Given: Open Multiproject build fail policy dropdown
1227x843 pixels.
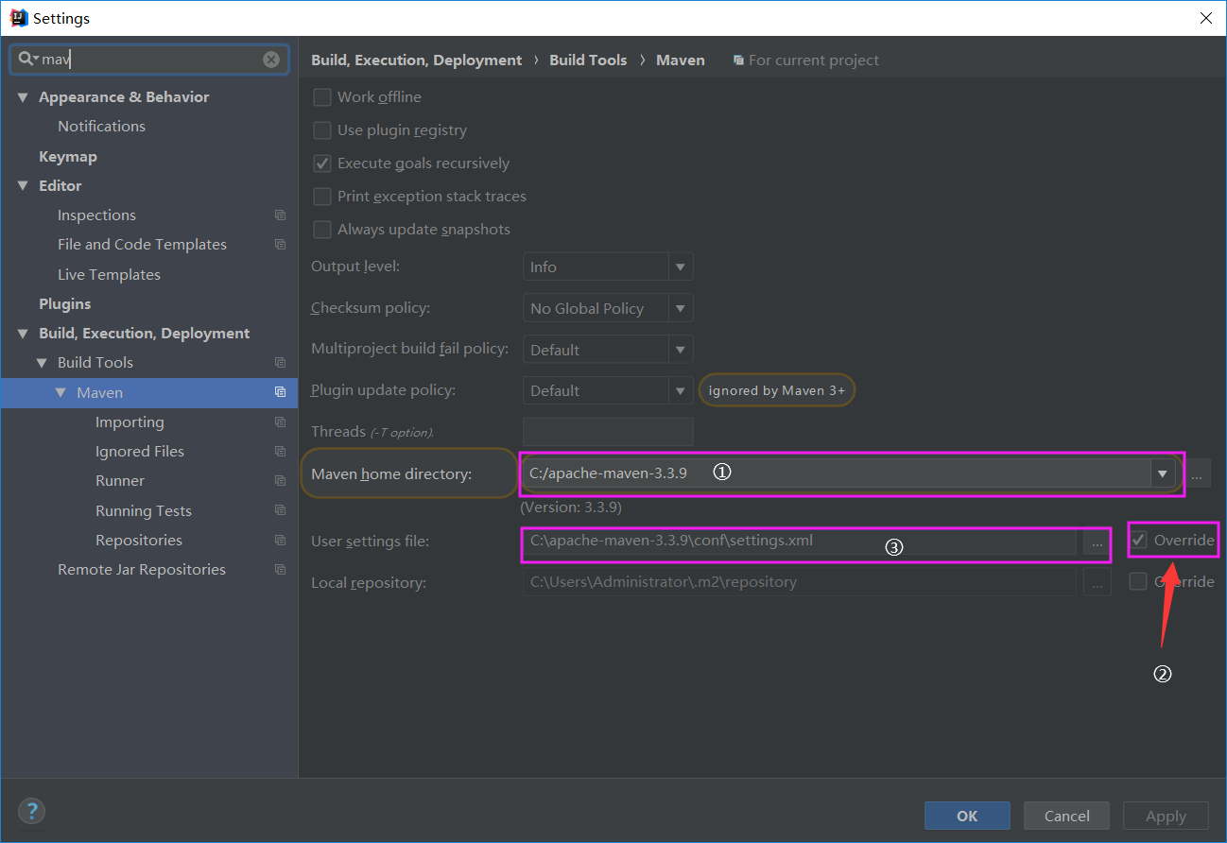Looking at the screenshot, I should [x=680, y=350].
